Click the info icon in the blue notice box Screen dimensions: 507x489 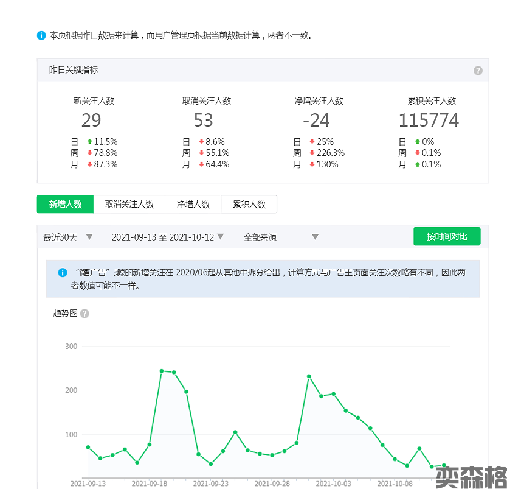(63, 273)
